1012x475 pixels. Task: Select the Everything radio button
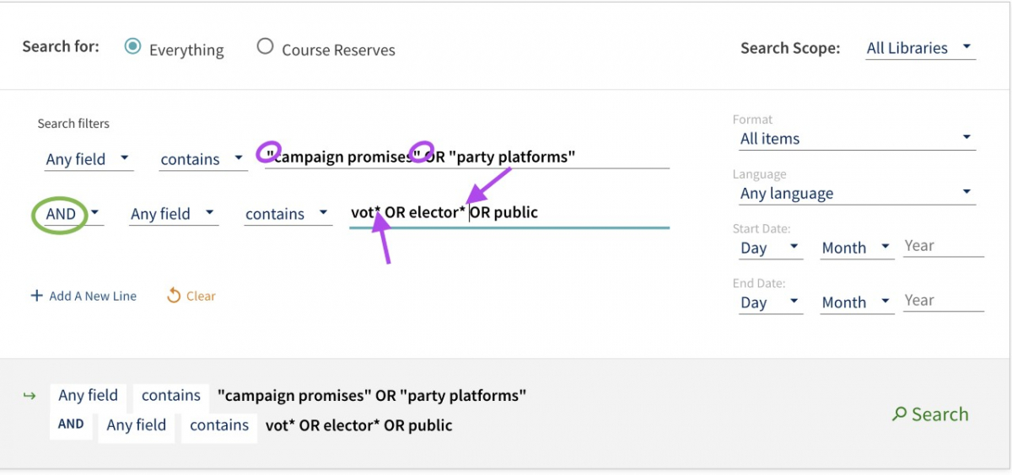(132, 46)
